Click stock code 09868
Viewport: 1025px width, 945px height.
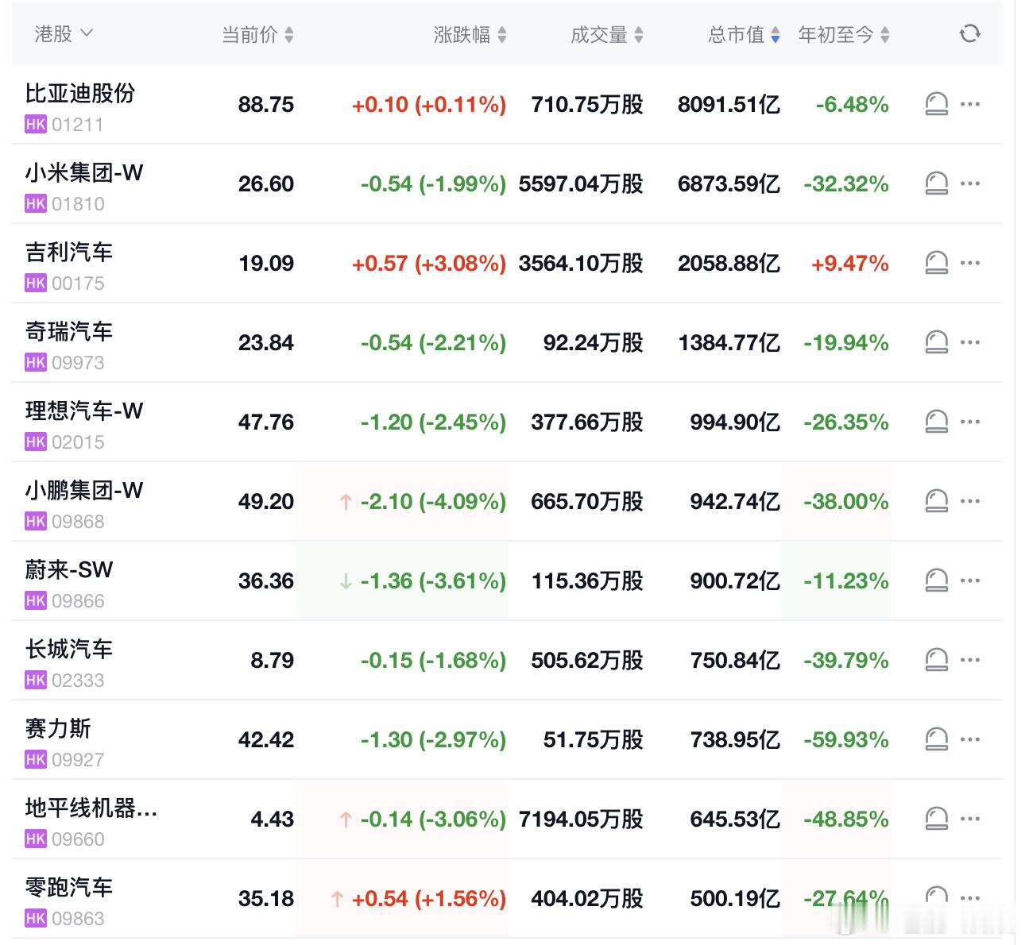click(78, 522)
